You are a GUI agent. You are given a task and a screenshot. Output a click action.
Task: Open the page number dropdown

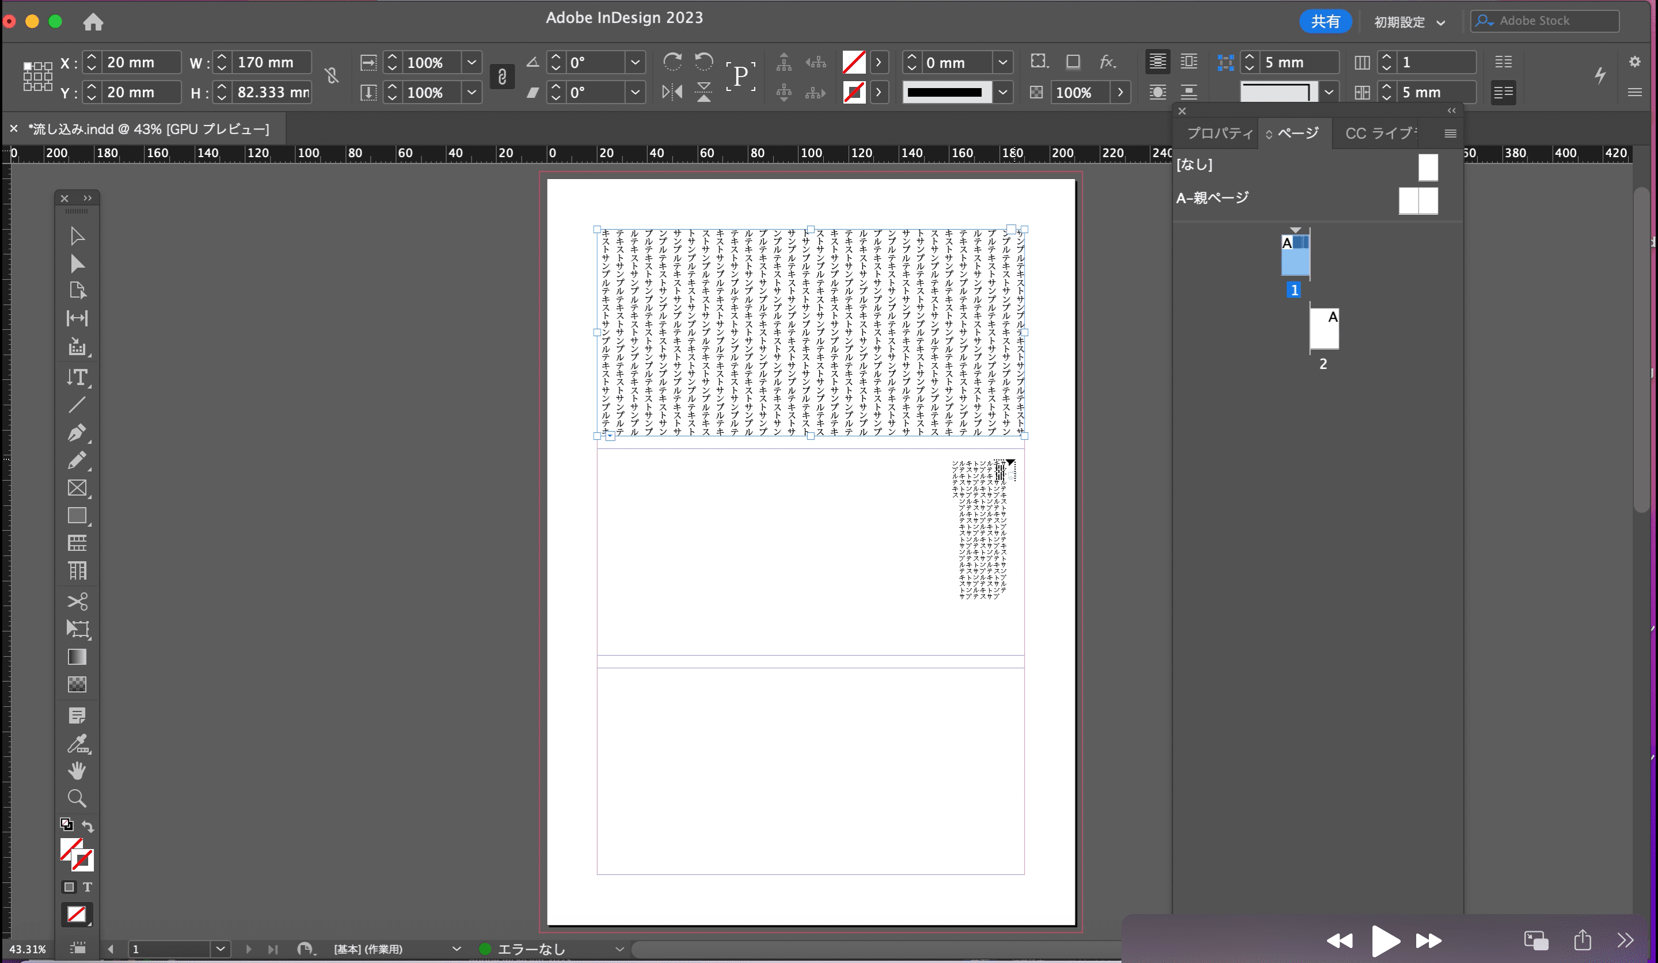click(x=220, y=949)
